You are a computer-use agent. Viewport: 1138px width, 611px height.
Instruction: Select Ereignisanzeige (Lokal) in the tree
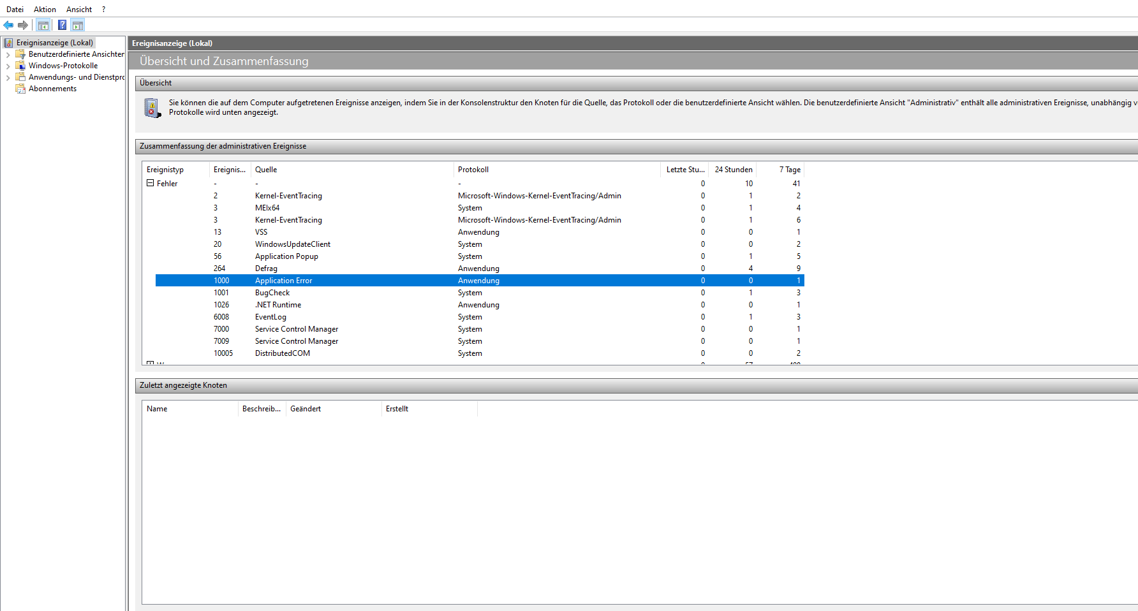55,43
